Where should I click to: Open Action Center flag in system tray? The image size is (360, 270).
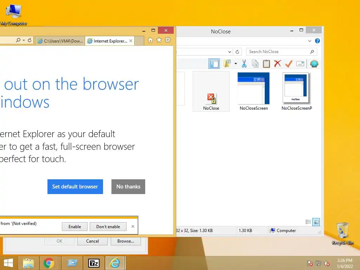310,263
